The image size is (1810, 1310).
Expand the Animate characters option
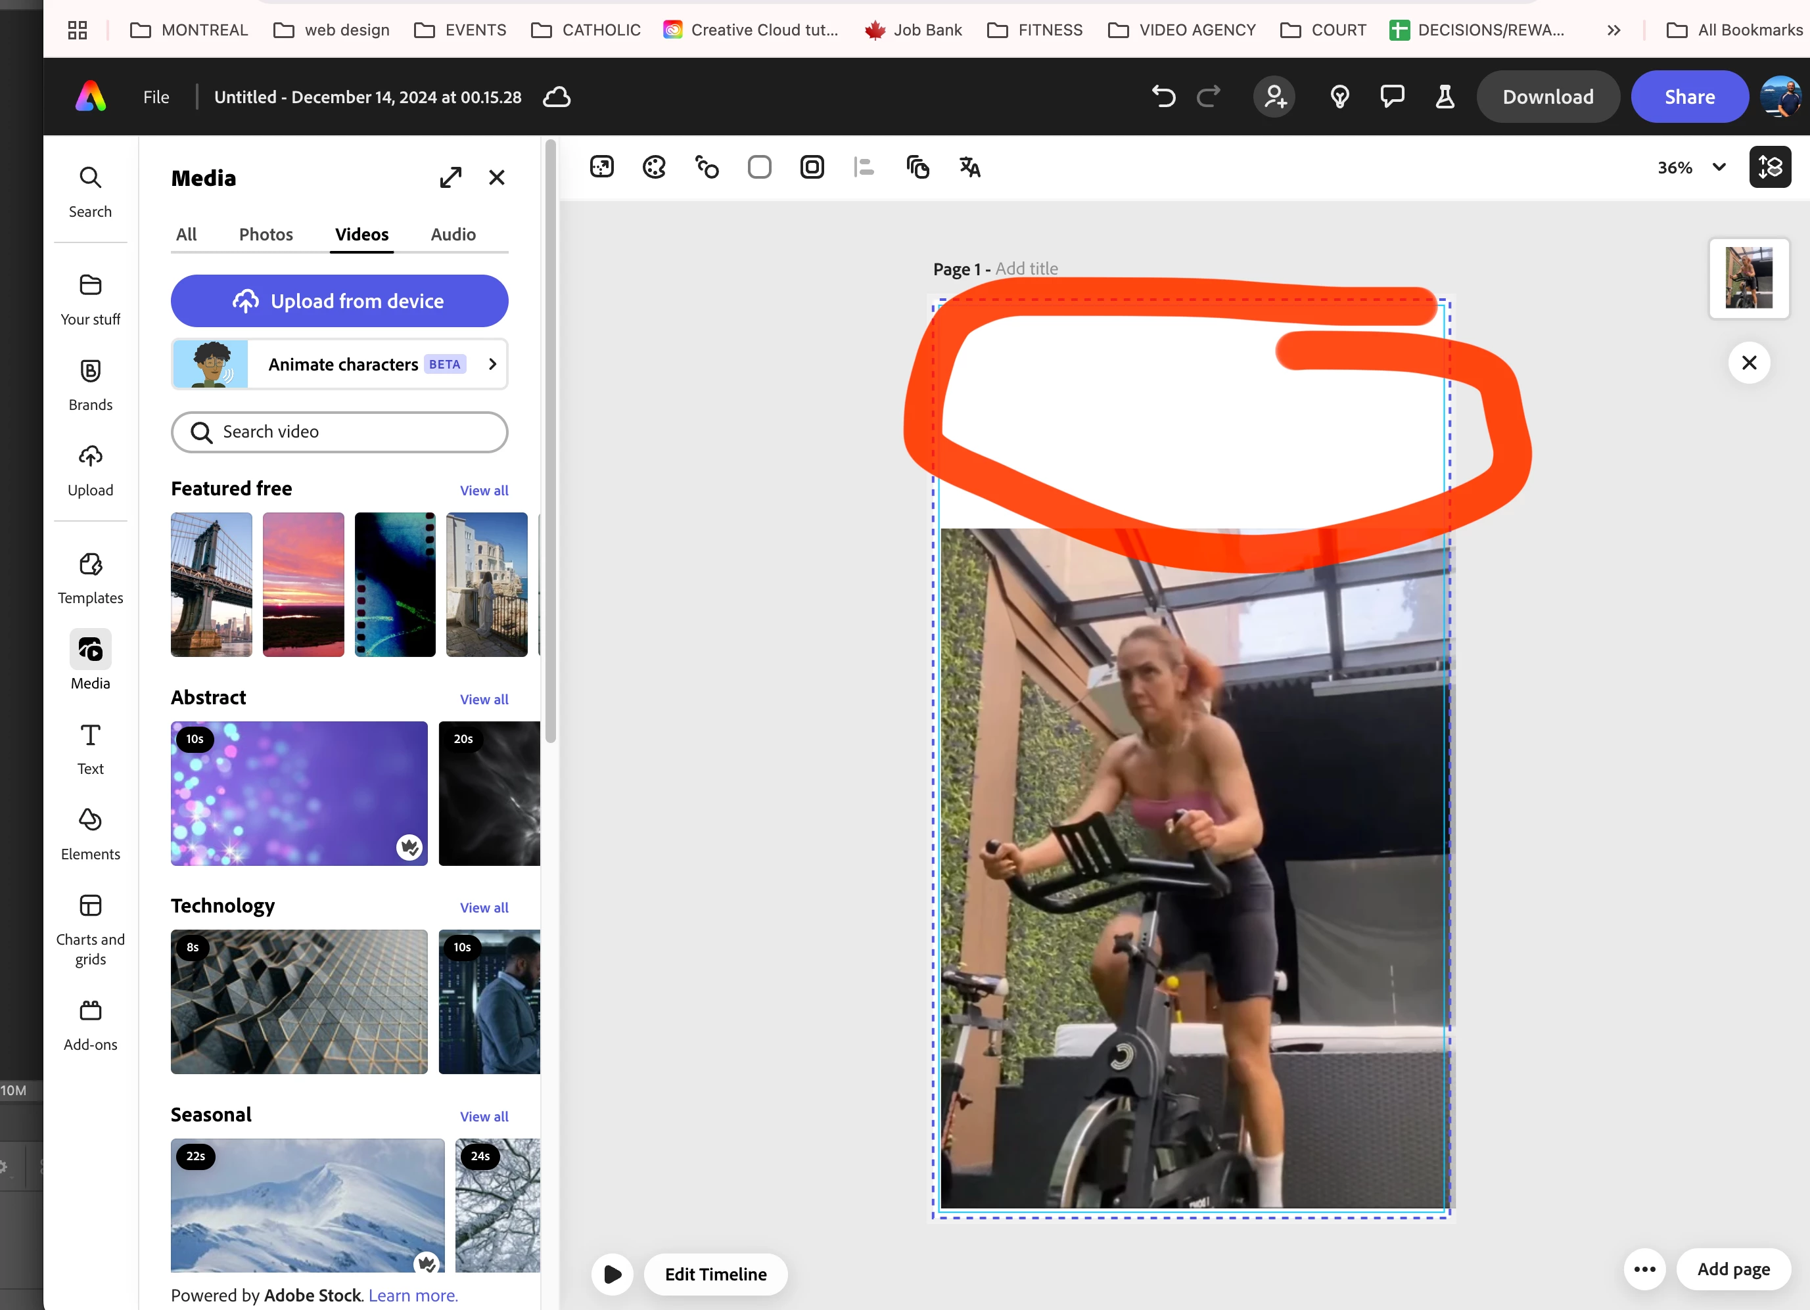coord(492,364)
